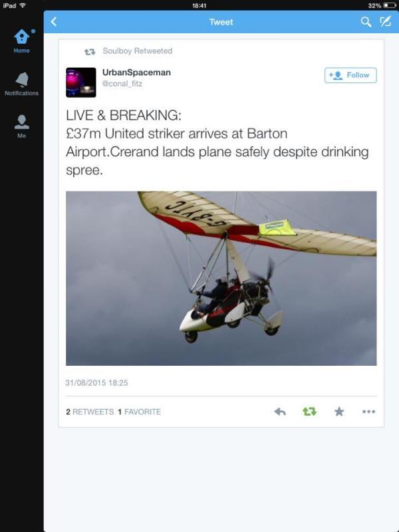Open more options with the three dots
Screen dimensions: 399x532
pos(368,412)
